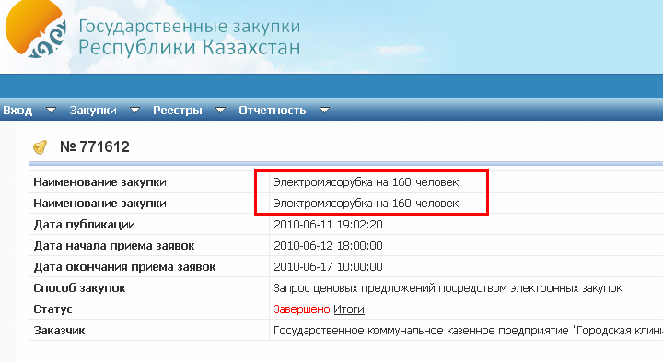
Task: Click the bell icon beside № 771612
Action: tap(40, 147)
